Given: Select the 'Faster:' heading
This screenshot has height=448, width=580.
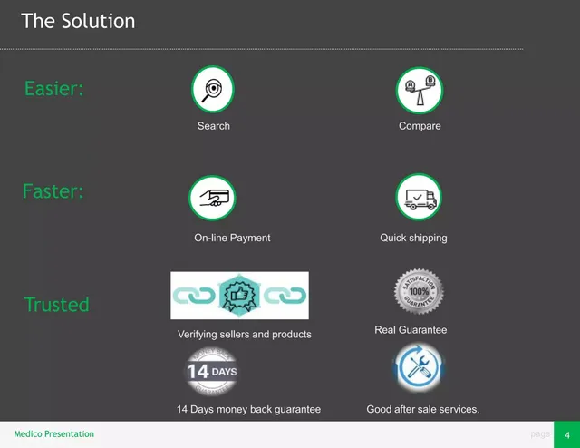Looking at the screenshot, I should coord(53,191).
